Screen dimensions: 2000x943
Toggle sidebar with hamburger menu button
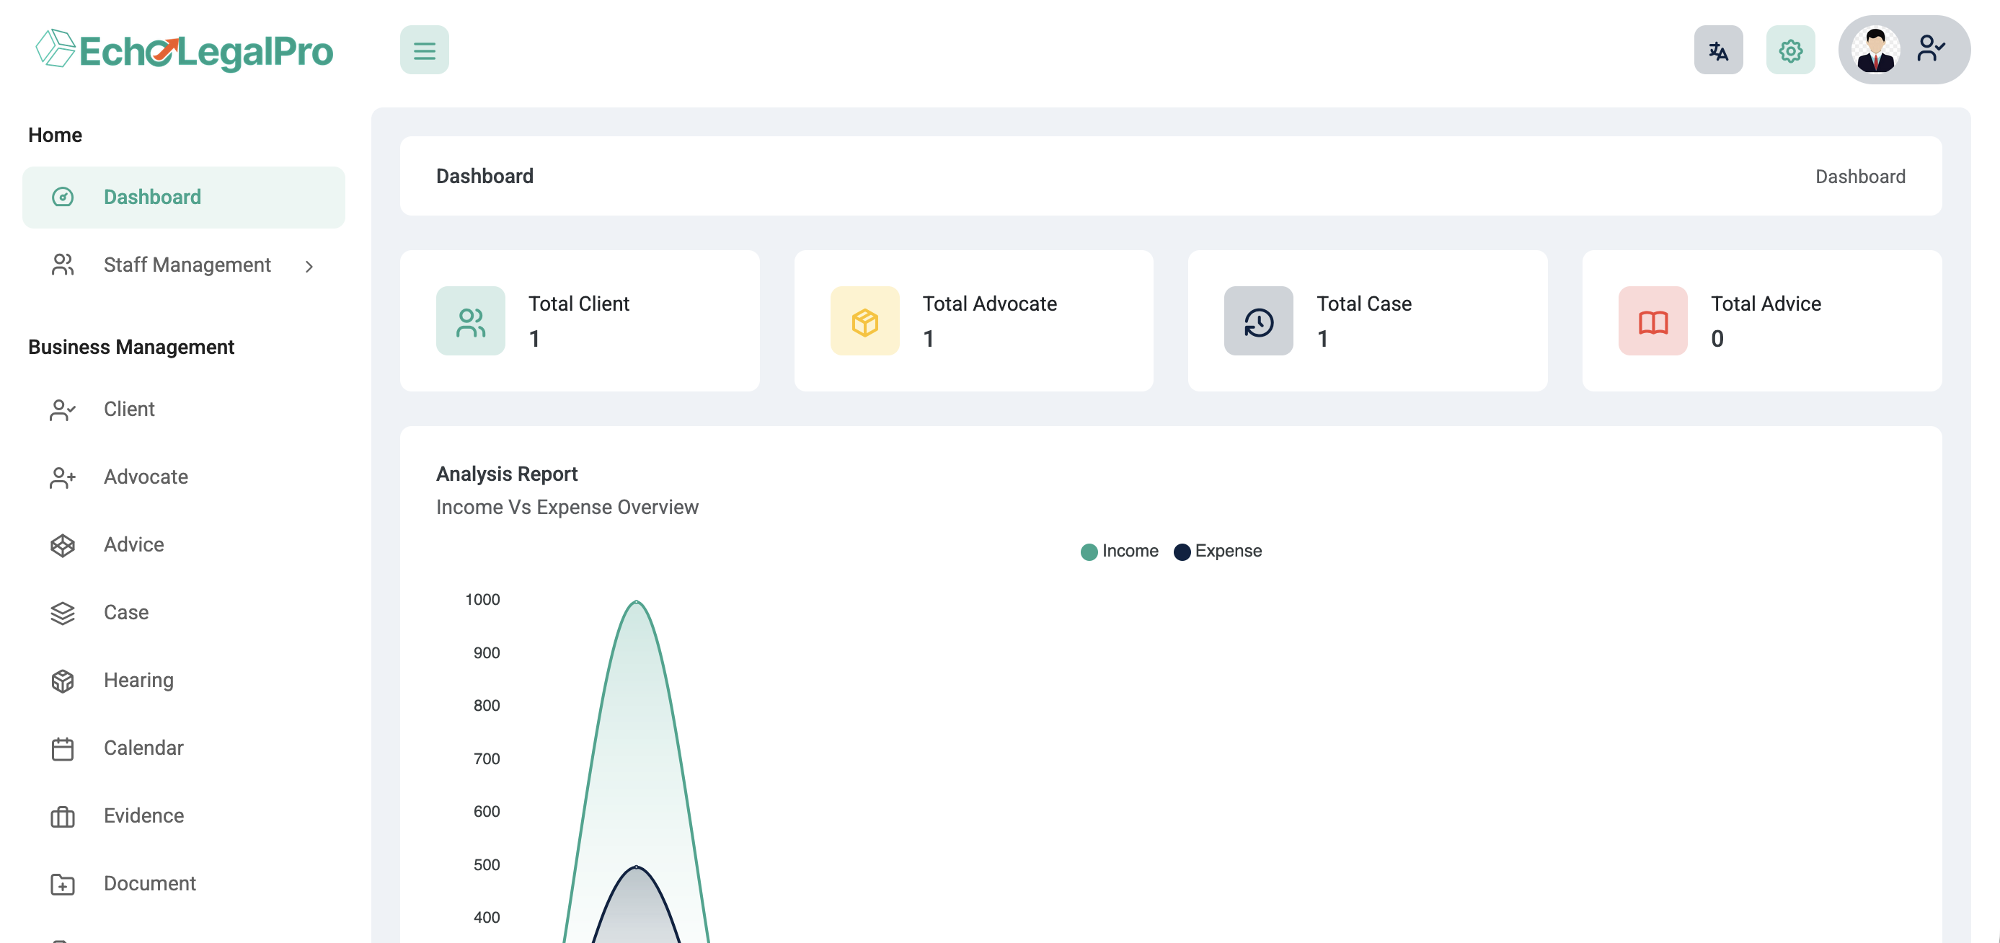pos(424,50)
